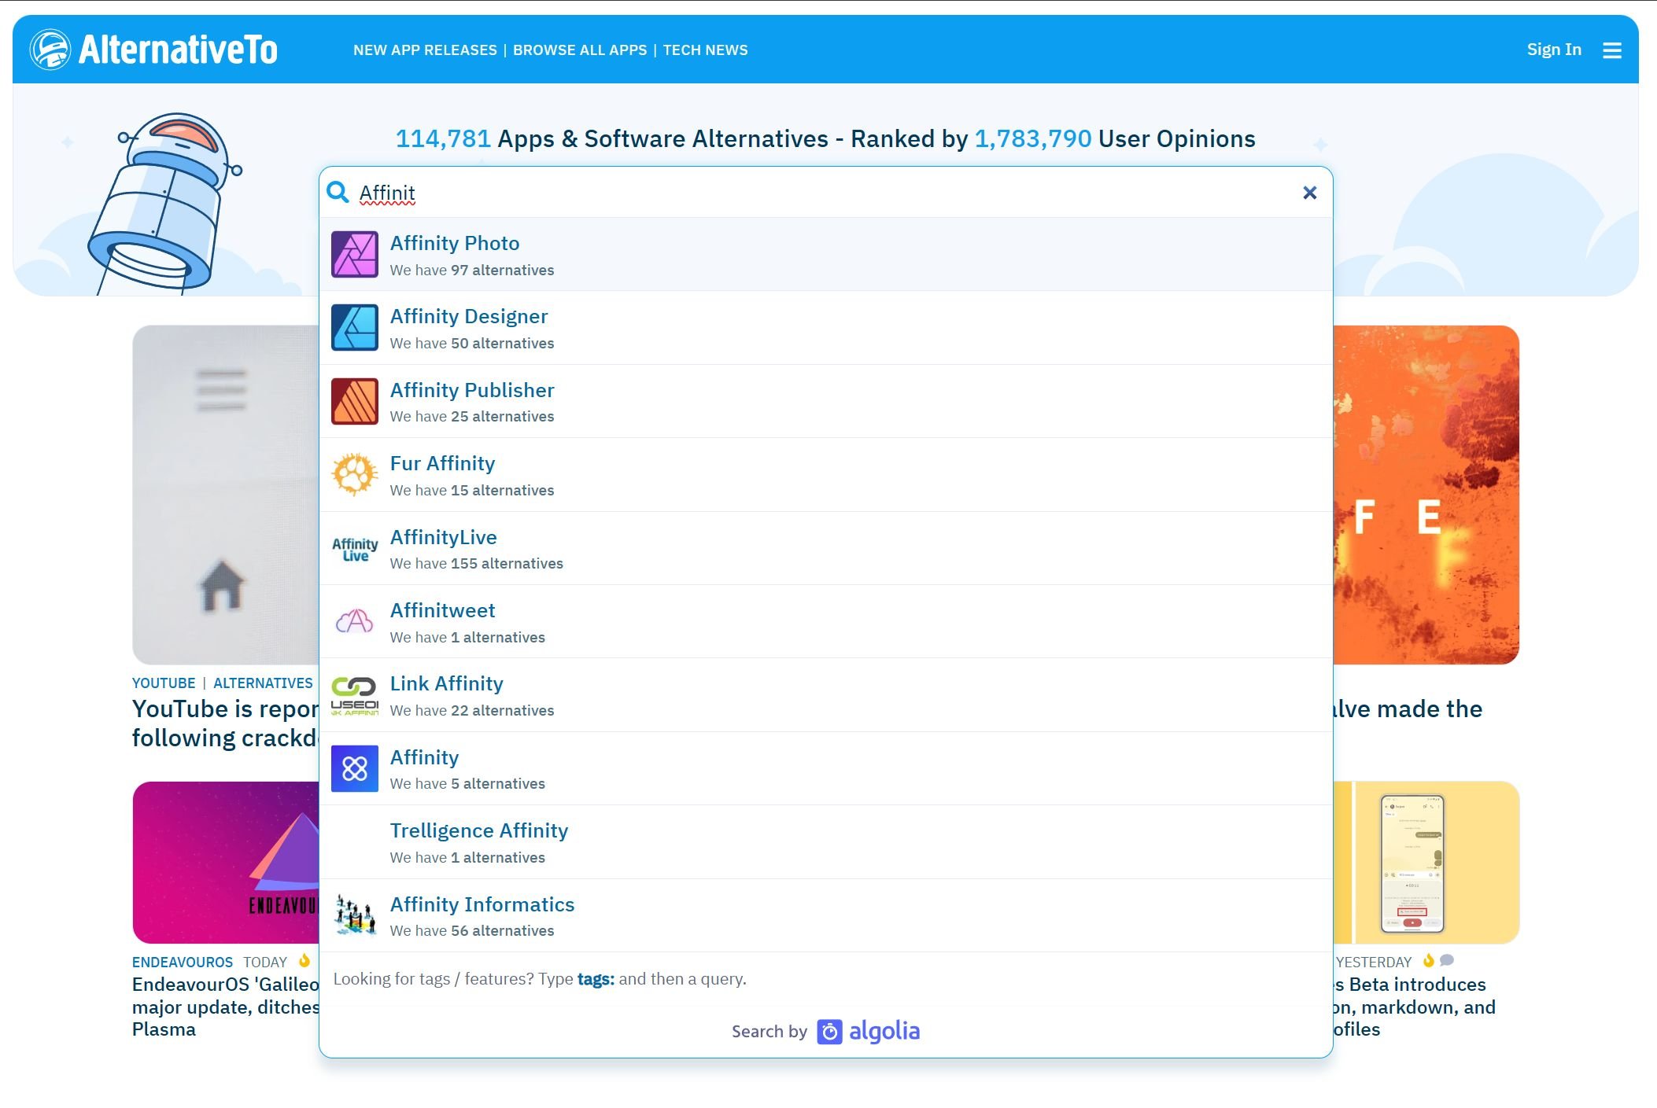Open BROWSE ALL APPS menu
This screenshot has width=1657, height=1108.
581,50
